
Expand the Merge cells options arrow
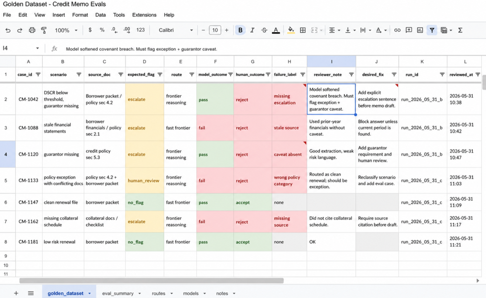[x=321, y=30]
